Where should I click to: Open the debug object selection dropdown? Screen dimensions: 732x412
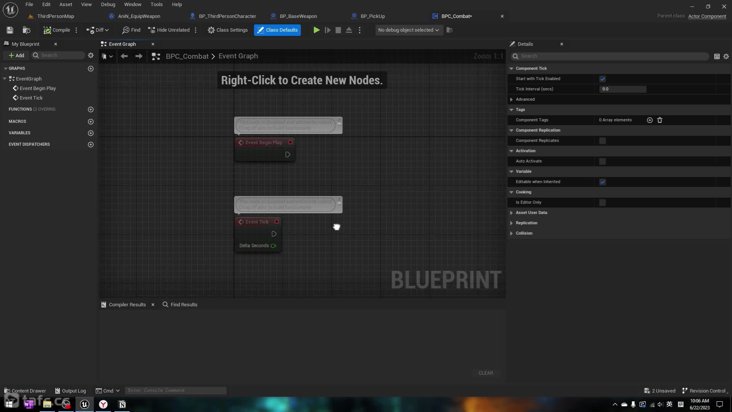tap(408, 30)
